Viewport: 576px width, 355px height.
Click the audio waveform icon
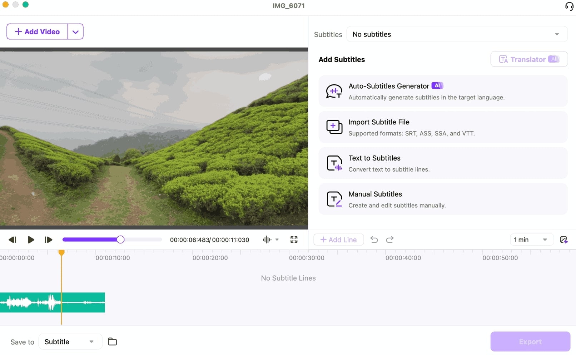(267, 240)
